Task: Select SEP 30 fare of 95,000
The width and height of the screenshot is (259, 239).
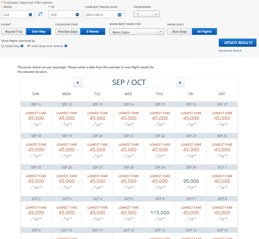Action: pos(191,182)
